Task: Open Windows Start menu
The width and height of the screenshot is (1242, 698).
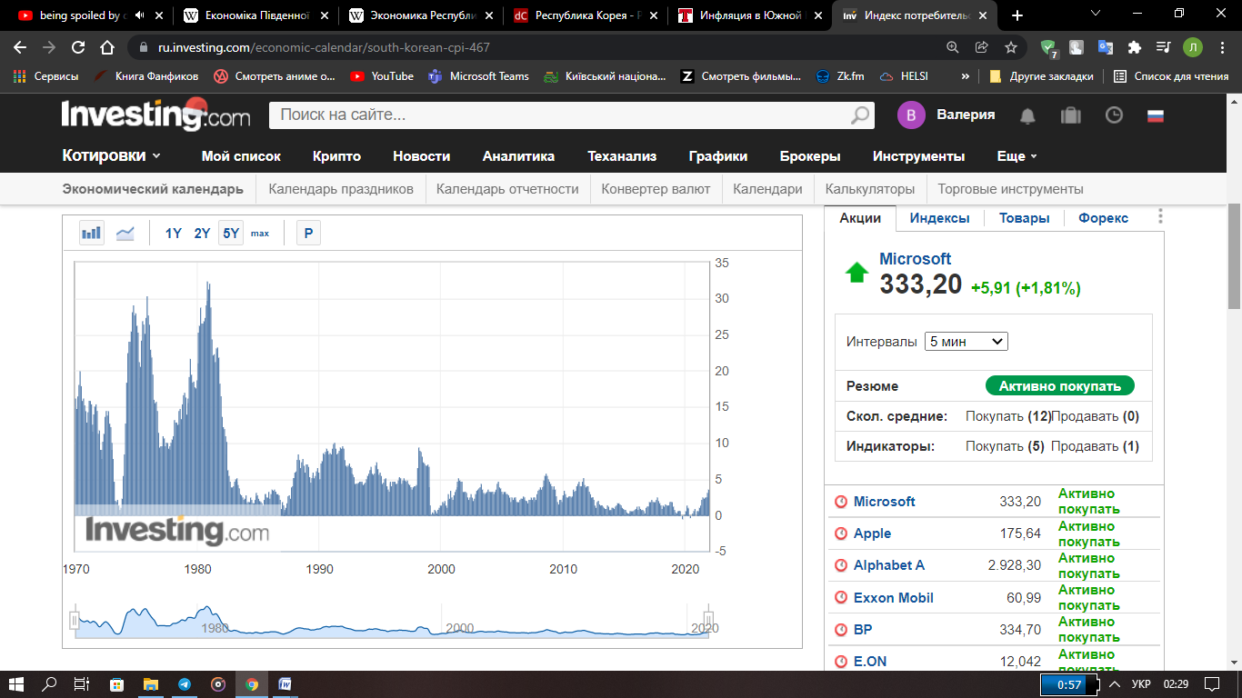Action: tap(16, 684)
